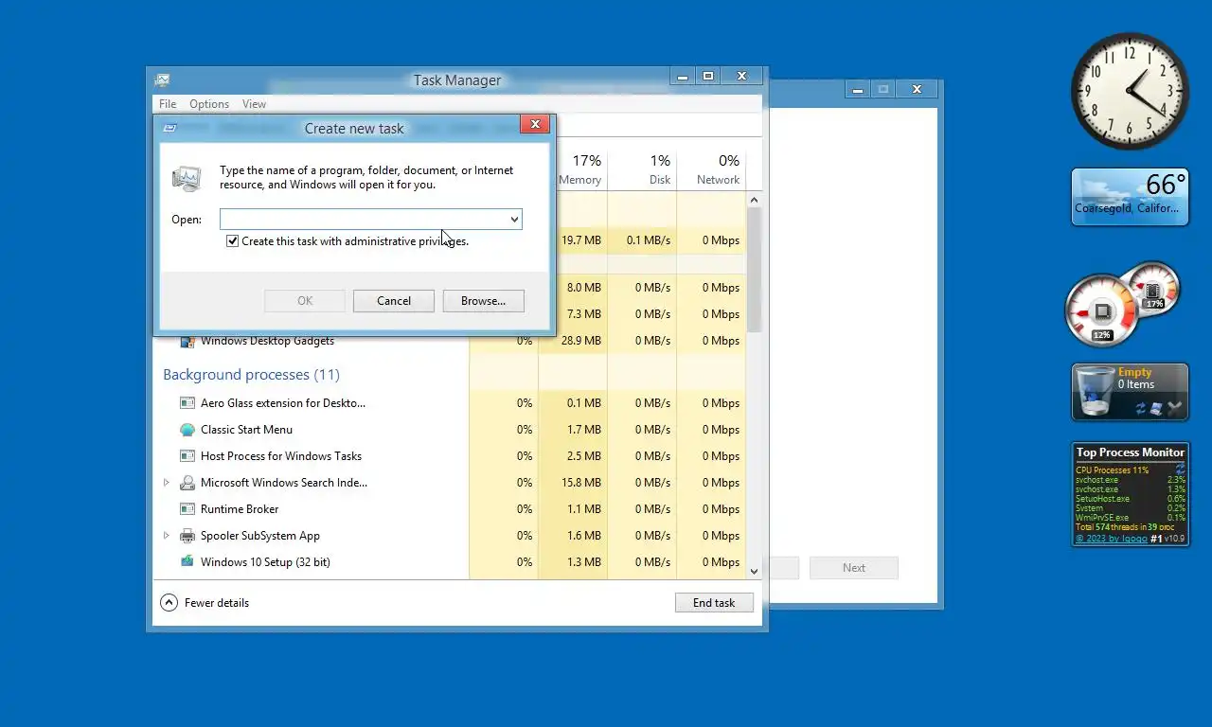This screenshot has height=727, width=1212.
Task: Click the small icon in Create new task title bar
Action: point(169,128)
